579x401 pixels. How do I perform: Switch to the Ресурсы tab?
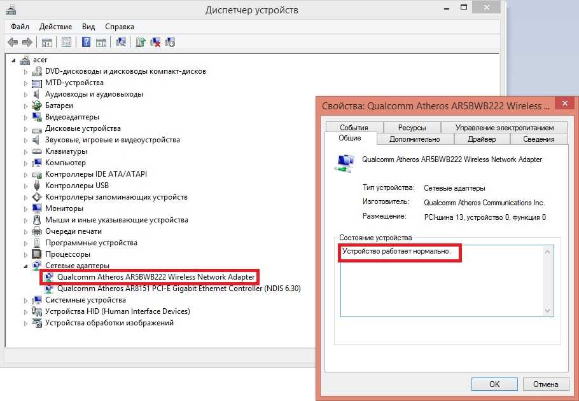(x=412, y=127)
